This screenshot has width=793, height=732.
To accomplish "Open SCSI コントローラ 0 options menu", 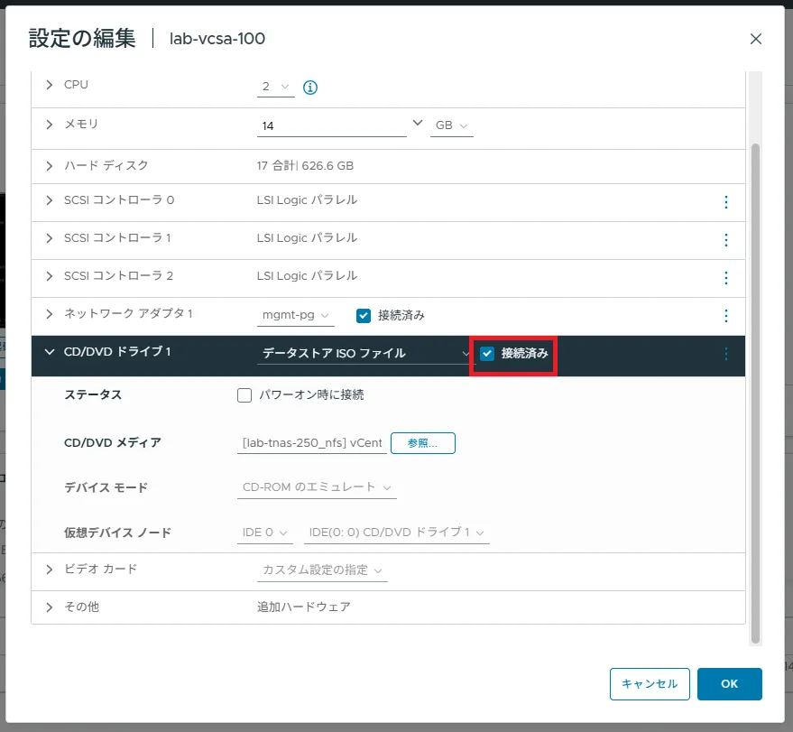I will pyautogui.click(x=726, y=202).
